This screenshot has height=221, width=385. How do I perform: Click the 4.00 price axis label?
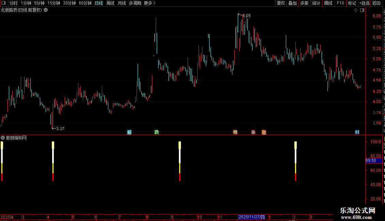376,102
